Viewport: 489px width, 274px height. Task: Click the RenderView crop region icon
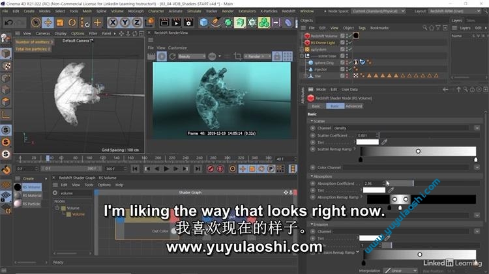click(237, 57)
